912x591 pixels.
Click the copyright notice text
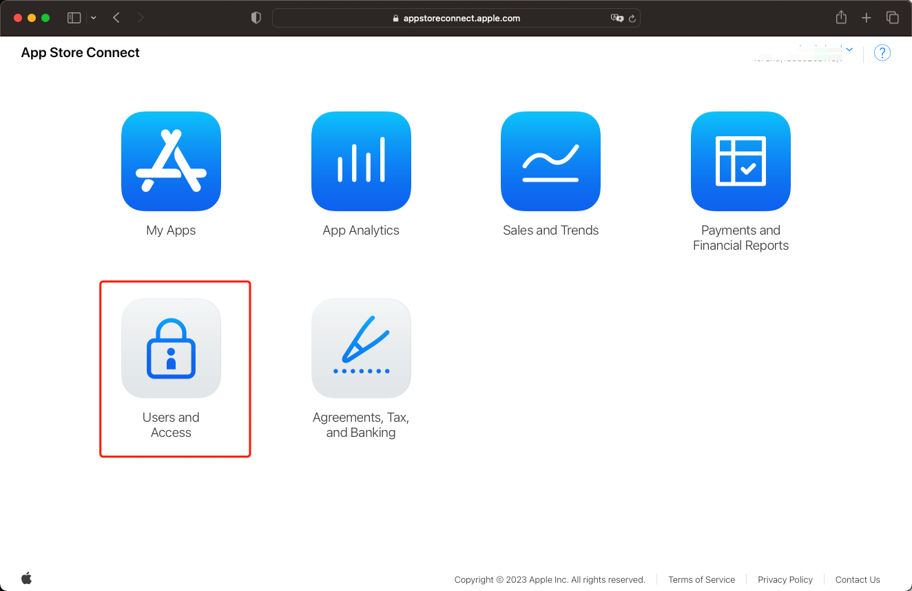[x=550, y=579]
